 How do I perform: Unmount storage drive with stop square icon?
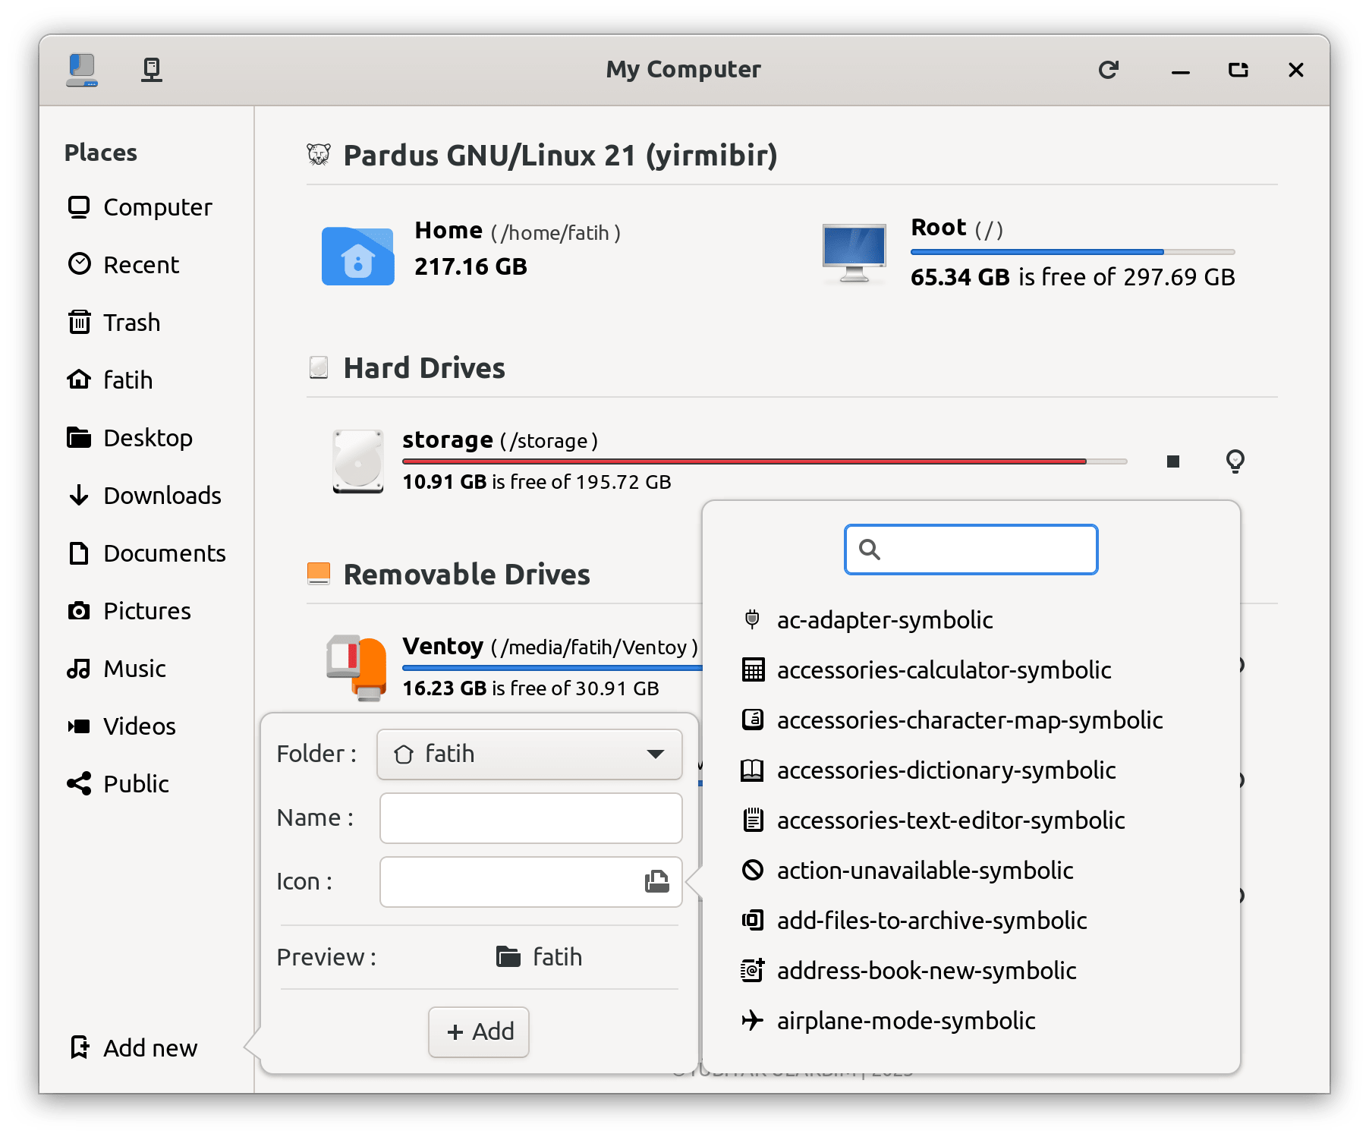click(1173, 461)
